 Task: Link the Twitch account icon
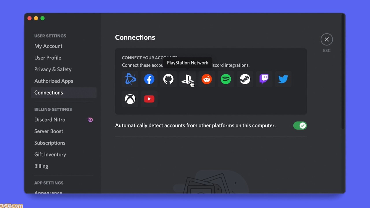(264, 79)
